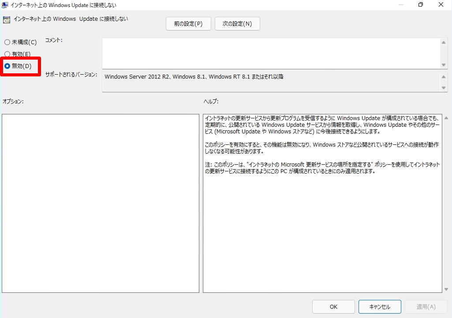Click the コメント: label
This screenshot has height=318, width=452.
[54, 40]
